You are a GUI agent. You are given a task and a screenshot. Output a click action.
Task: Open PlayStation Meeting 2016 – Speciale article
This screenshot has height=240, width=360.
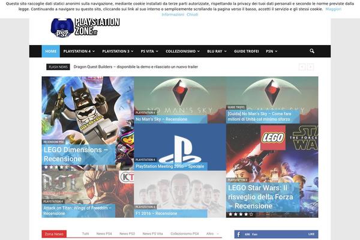(x=170, y=166)
